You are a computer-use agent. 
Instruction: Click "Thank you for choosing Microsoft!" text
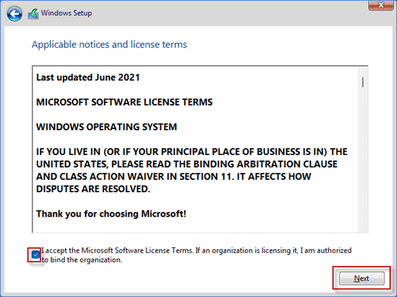(111, 214)
